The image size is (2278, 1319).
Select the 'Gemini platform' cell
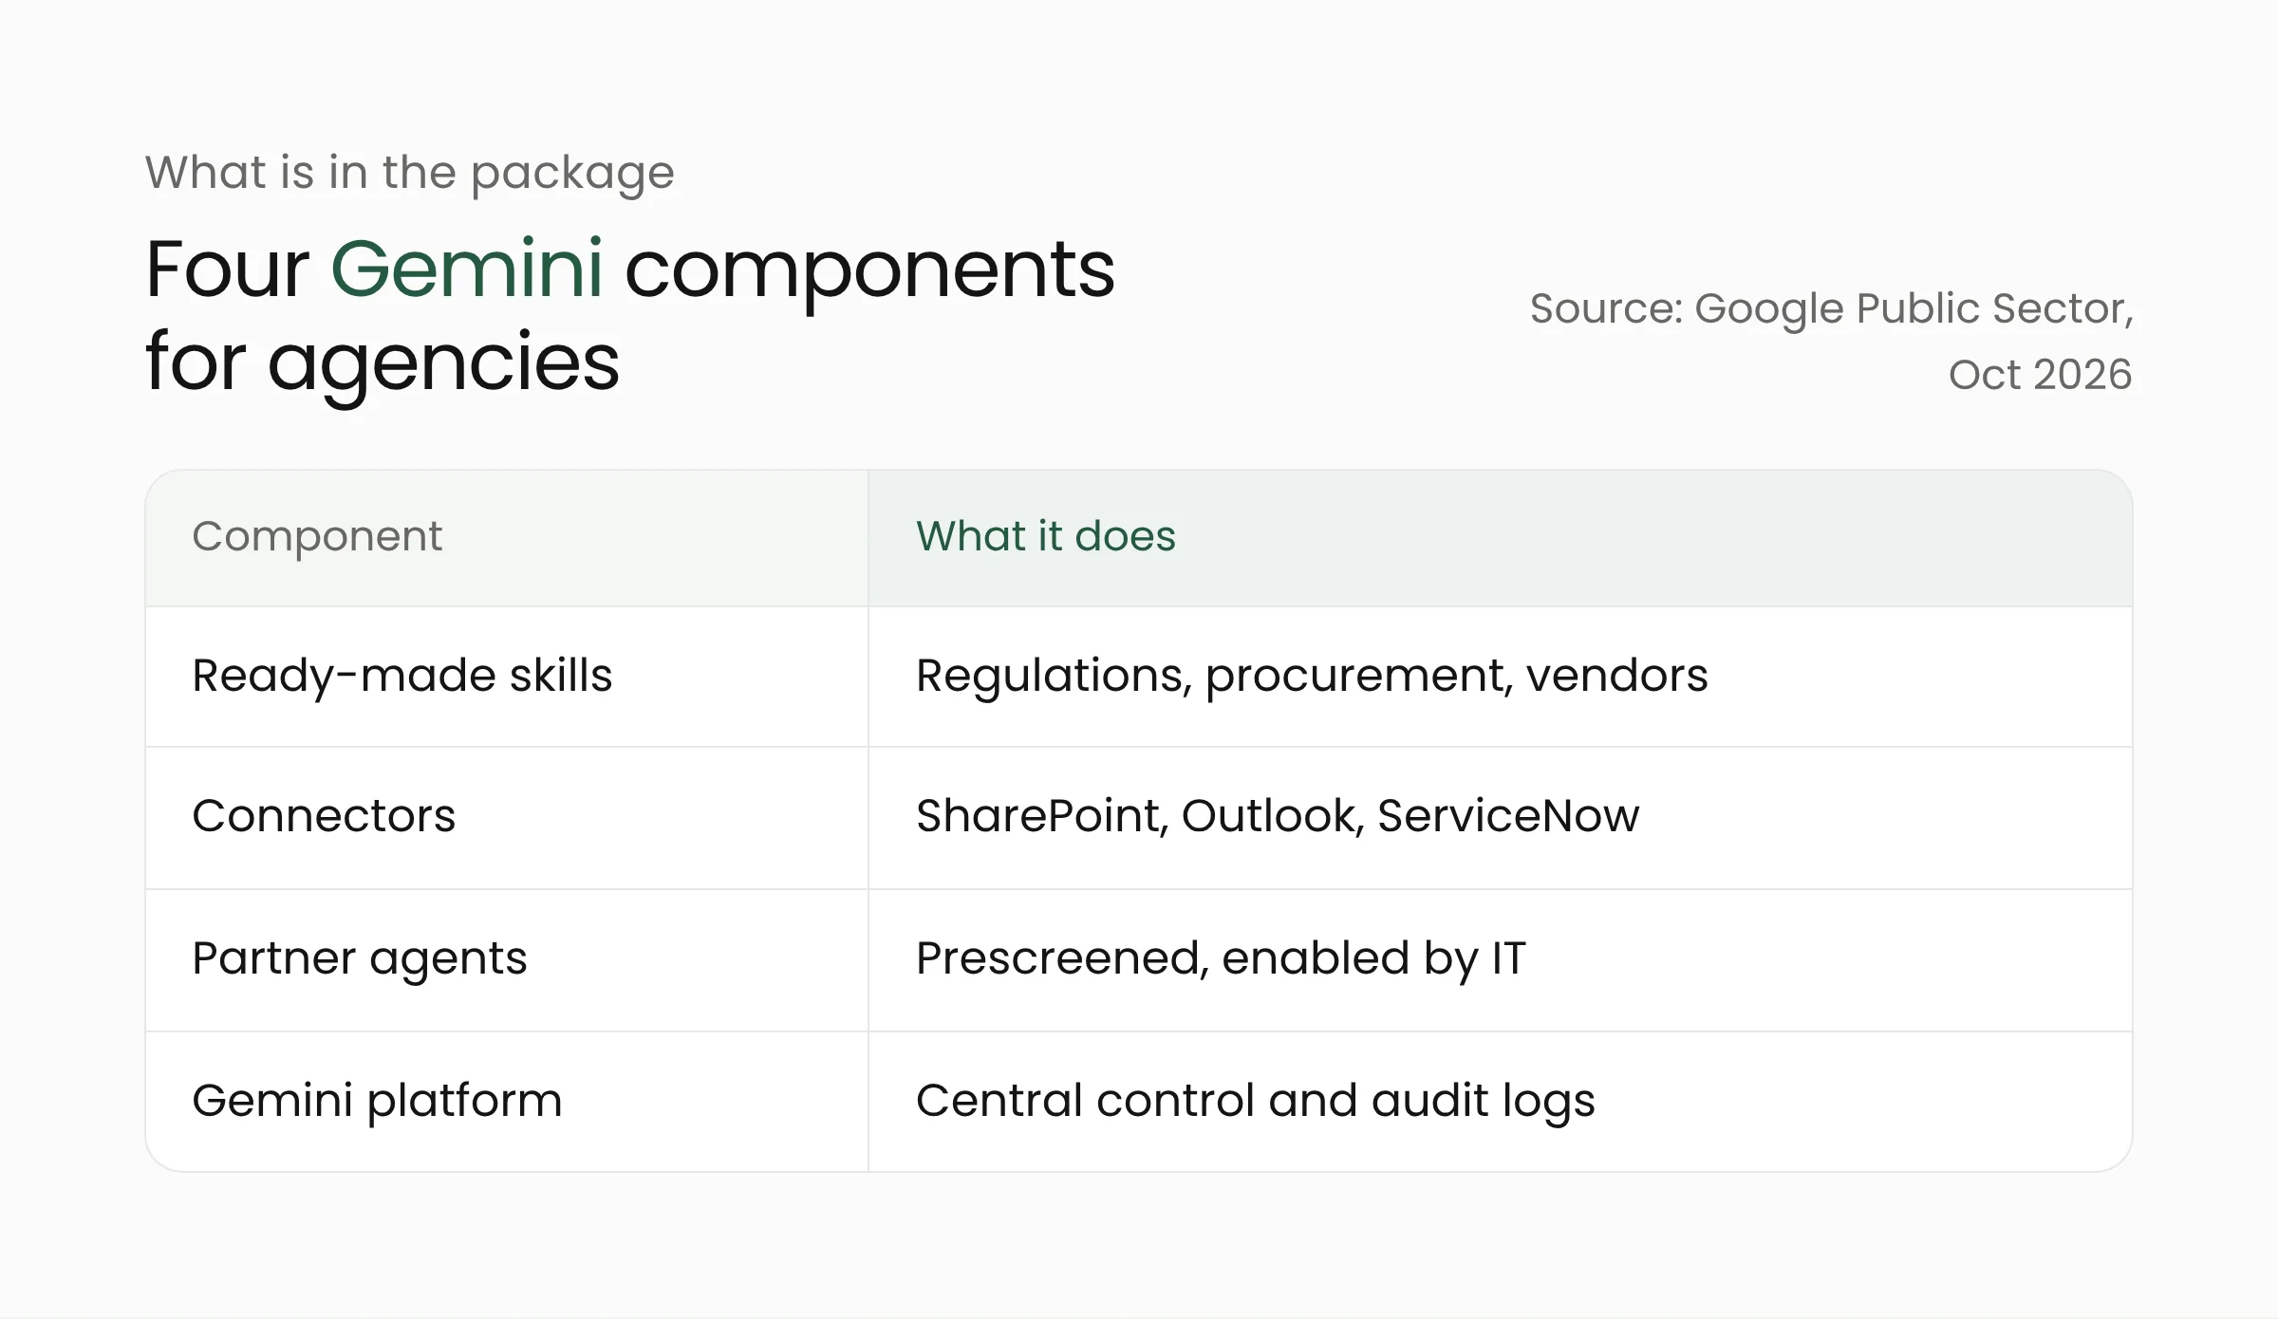tap(507, 1102)
